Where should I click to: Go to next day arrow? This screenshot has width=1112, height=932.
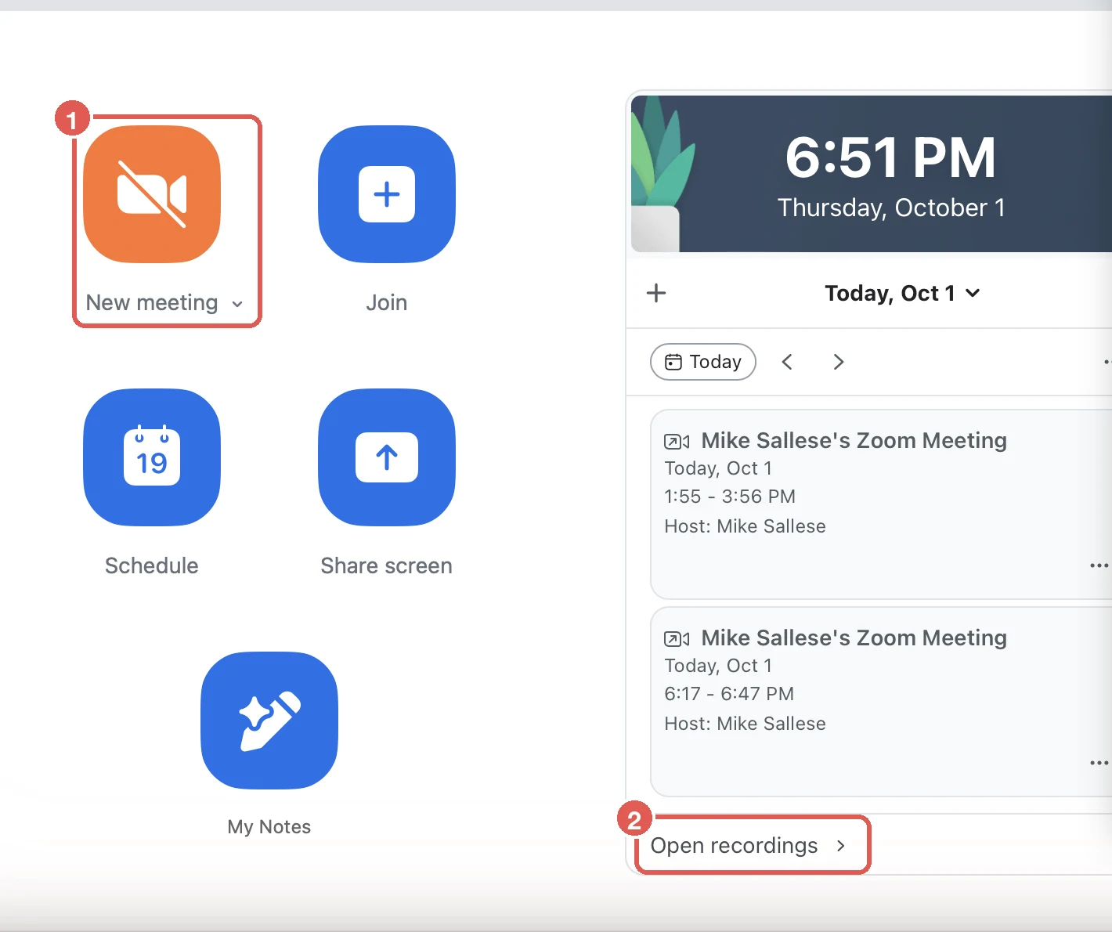[x=838, y=362]
